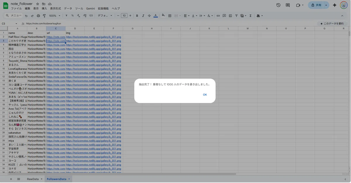The width and height of the screenshot is (351, 183).
Task: Toggle italic formatting
Action: 143,16
